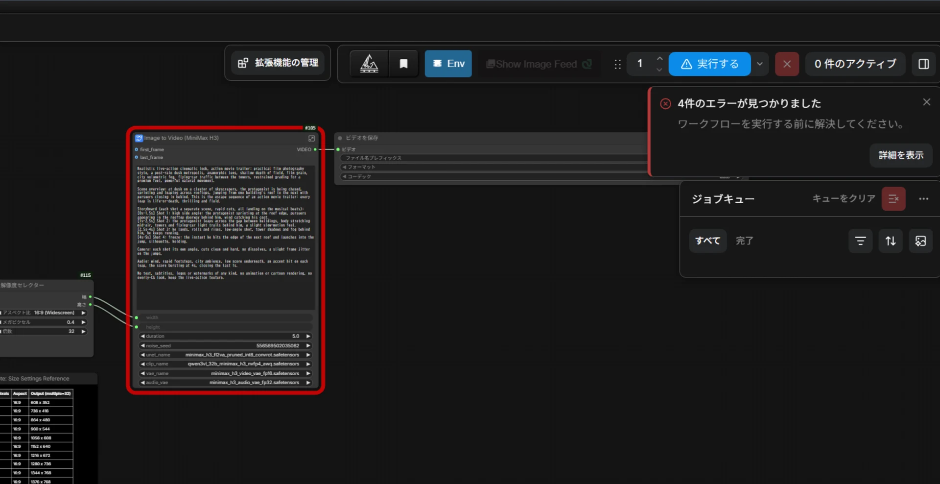This screenshot has width=940, height=484.
Task: Open the job queue sort icon
Action: point(891,241)
